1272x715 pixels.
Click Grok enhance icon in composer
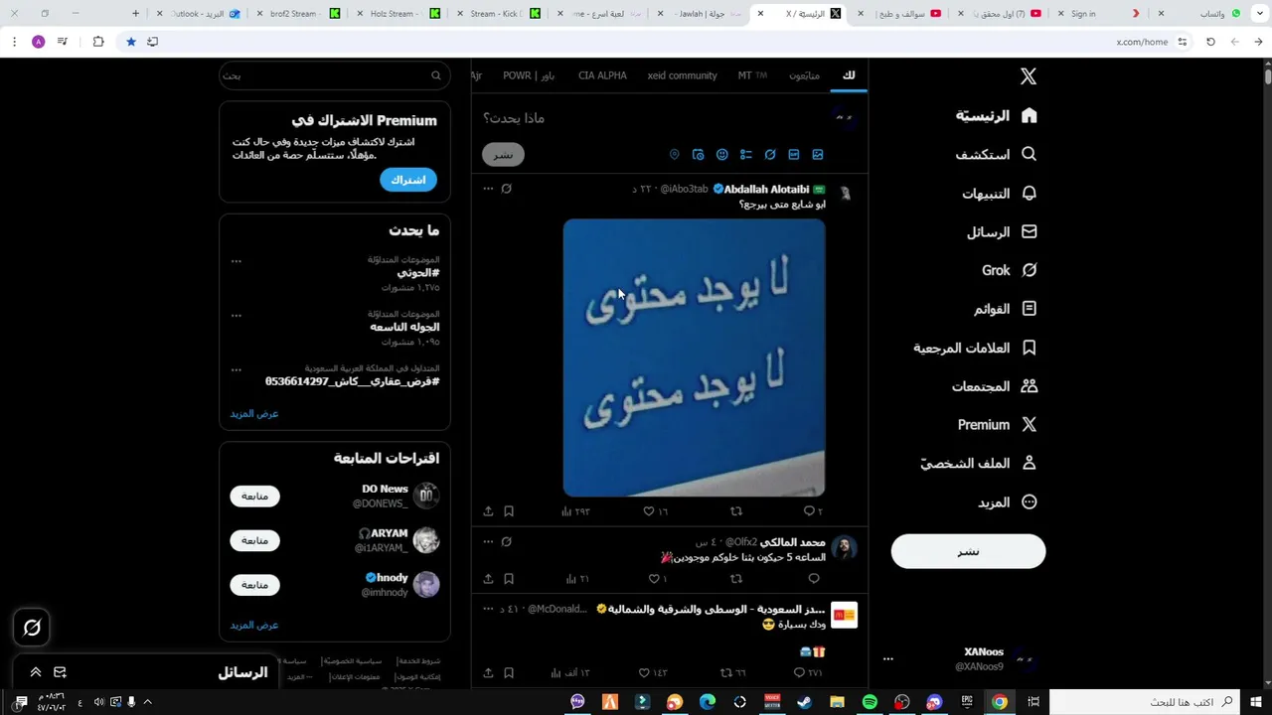770,155
